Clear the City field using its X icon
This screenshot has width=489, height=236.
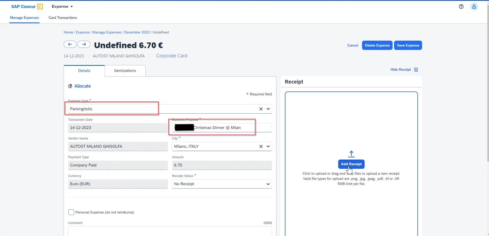[261, 146]
